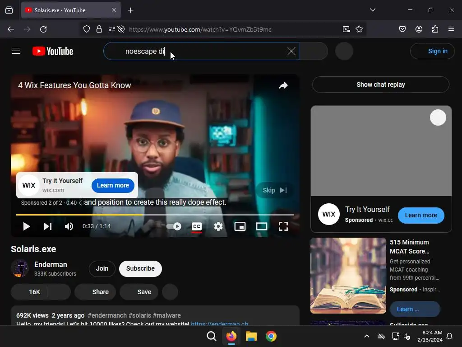Learn more in the video ad overlay
462x347 pixels.
click(113, 185)
